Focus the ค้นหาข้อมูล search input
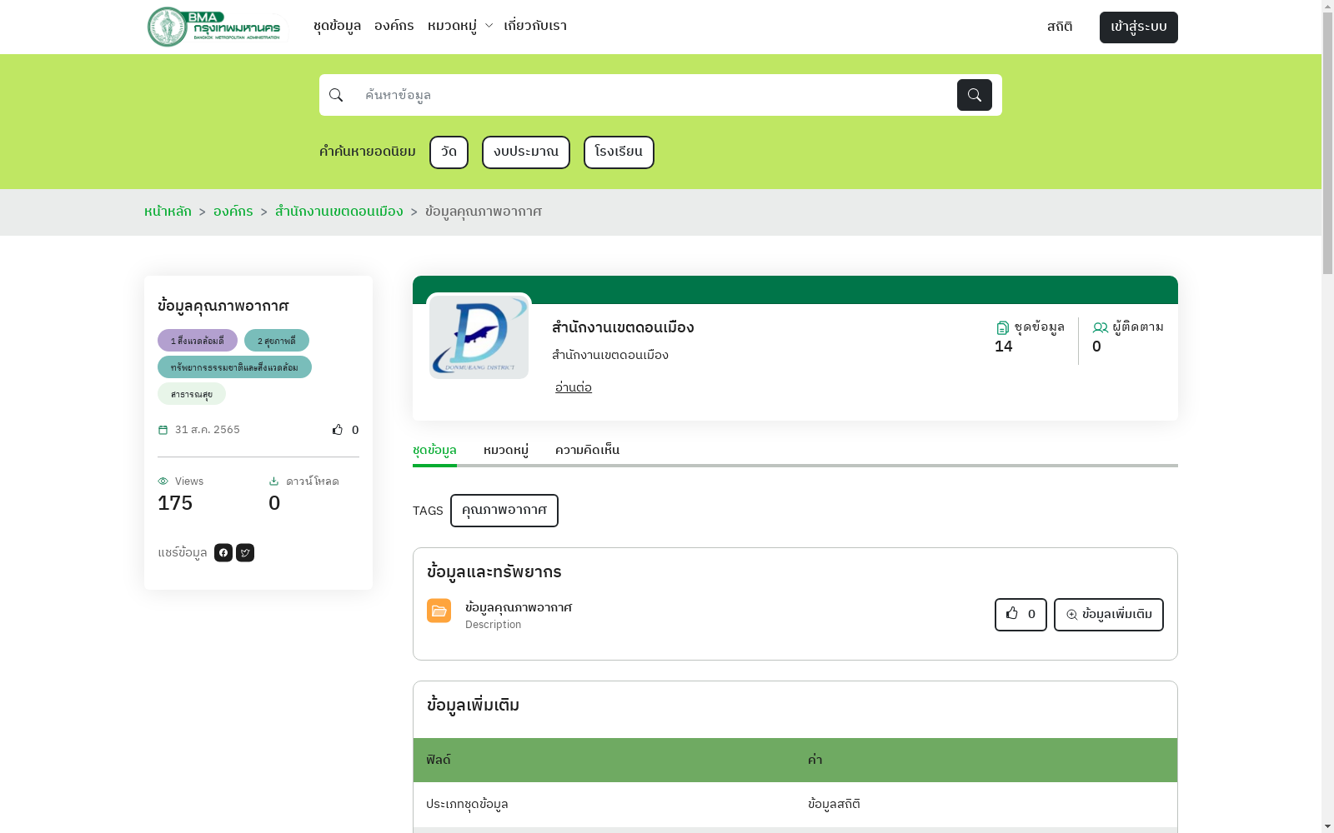Viewport: 1334px width, 833px height. coord(654,95)
